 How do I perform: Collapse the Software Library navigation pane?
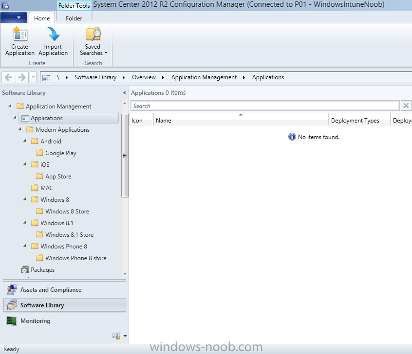[124, 92]
